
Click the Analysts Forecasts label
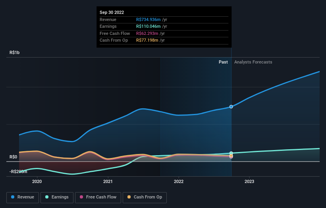point(253,62)
